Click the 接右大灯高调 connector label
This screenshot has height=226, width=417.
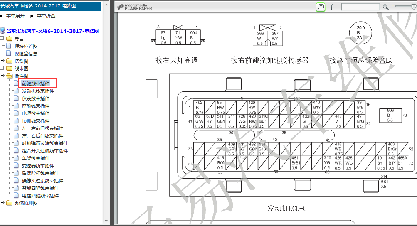177,60
